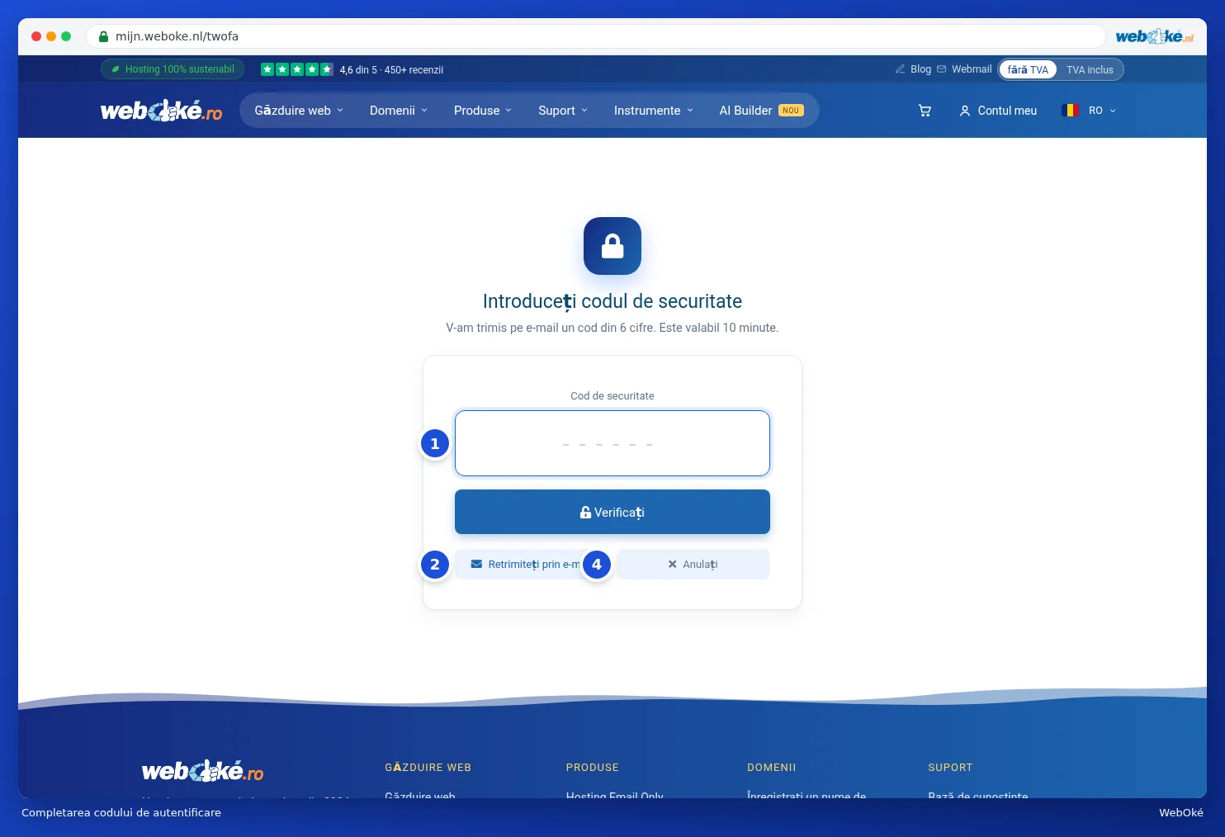
Task: Click the footer WebOké.ro logo
Action: (202, 771)
